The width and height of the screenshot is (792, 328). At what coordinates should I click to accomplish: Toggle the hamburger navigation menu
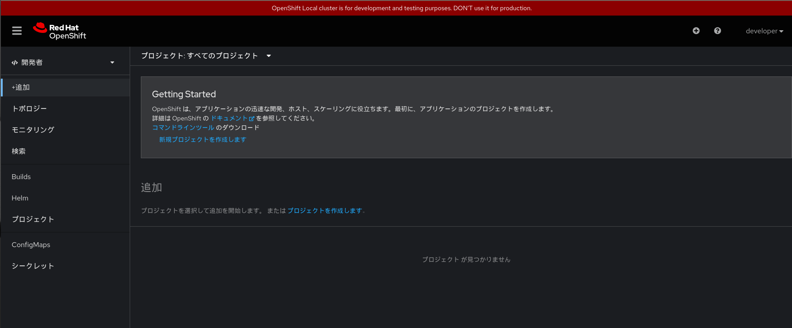point(17,31)
